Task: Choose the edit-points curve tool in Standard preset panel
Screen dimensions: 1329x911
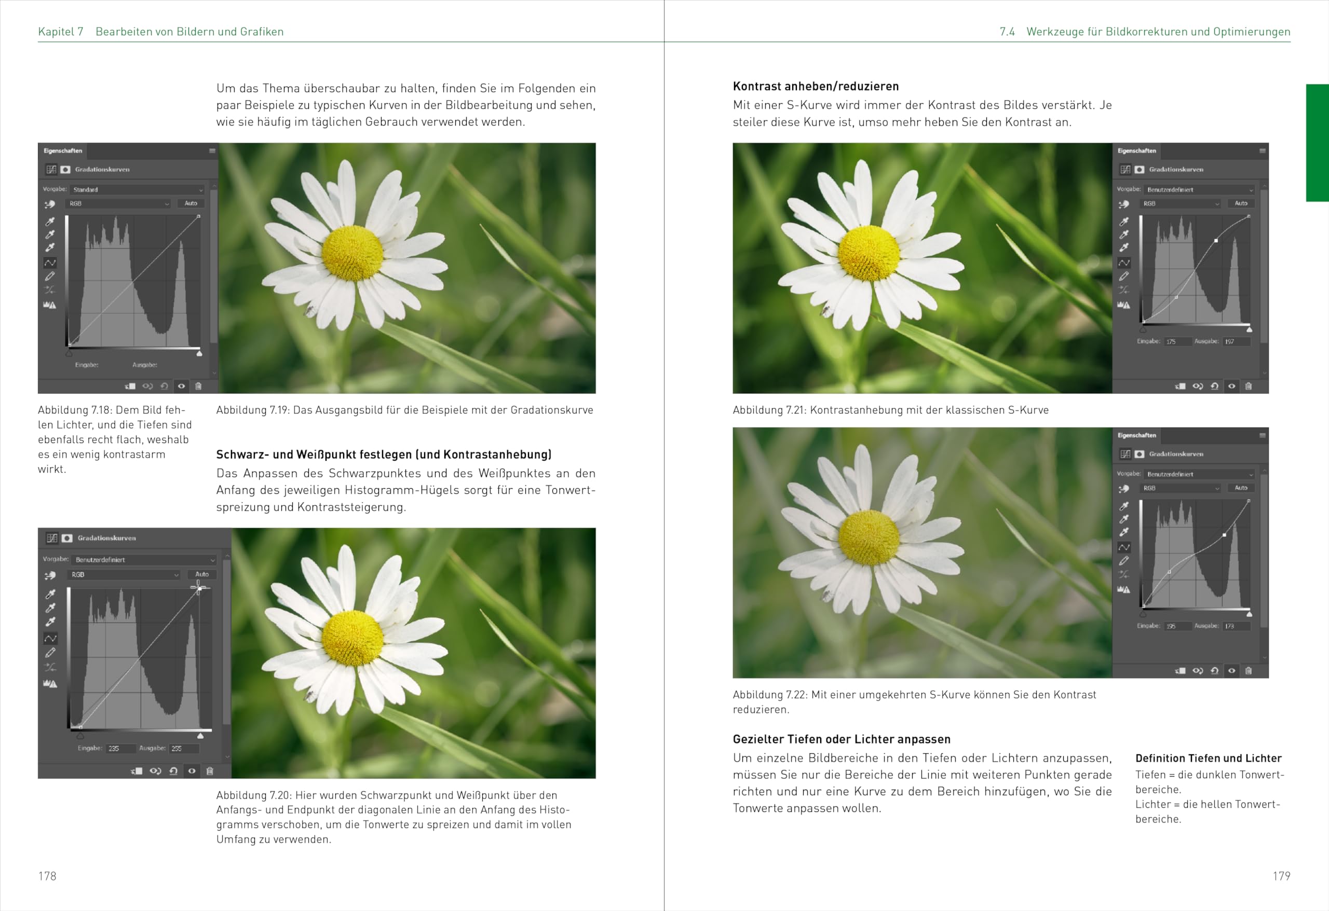Action: pos(50,263)
